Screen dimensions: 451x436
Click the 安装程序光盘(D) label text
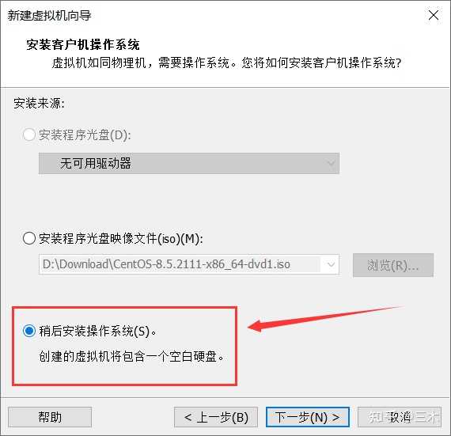pyautogui.click(x=85, y=135)
